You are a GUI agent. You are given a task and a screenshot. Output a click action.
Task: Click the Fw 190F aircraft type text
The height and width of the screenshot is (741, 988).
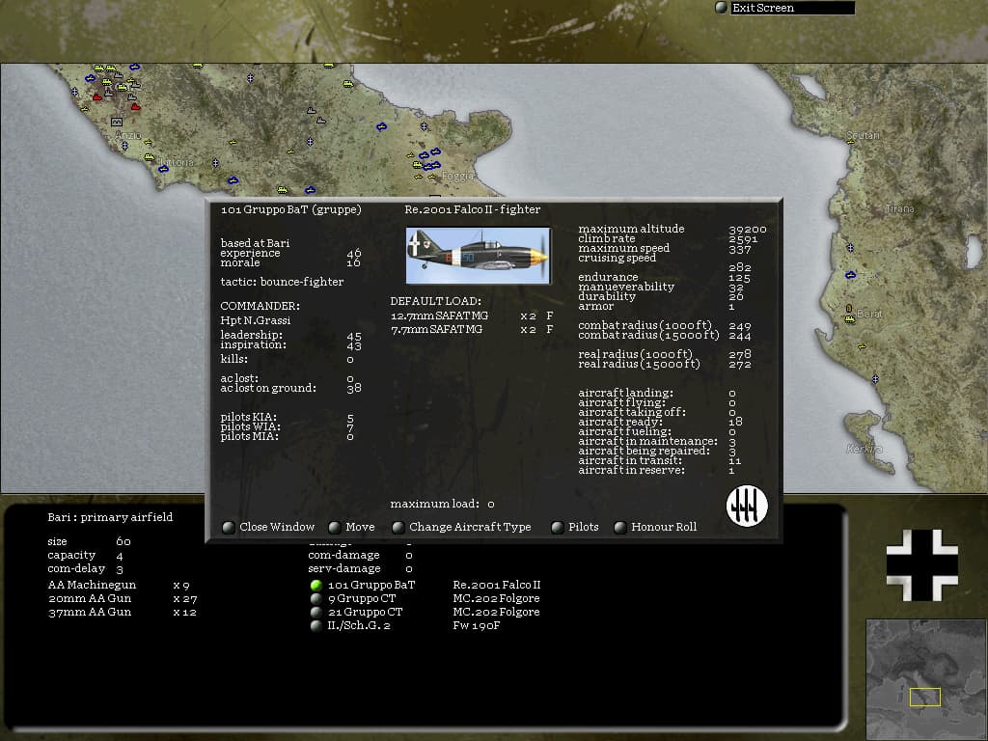477,625
